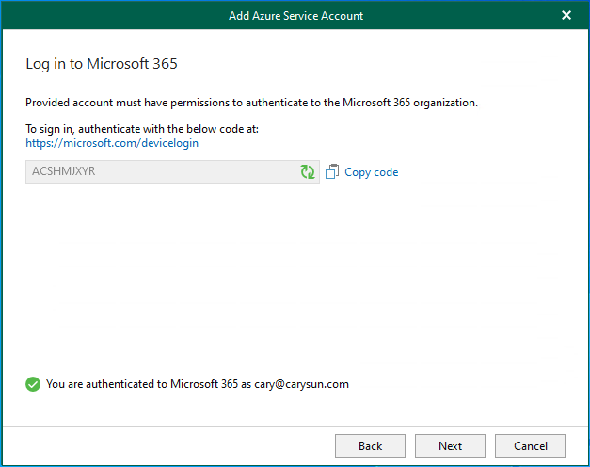Click the green authenticated checkmark icon
This screenshot has width=590, height=467.
[33, 384]
